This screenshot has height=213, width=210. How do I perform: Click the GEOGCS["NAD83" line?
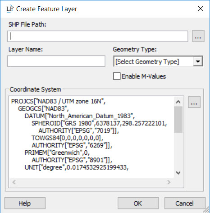(43, 108)
